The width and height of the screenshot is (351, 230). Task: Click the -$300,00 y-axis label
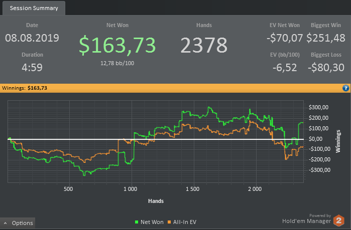coord(319,170)
